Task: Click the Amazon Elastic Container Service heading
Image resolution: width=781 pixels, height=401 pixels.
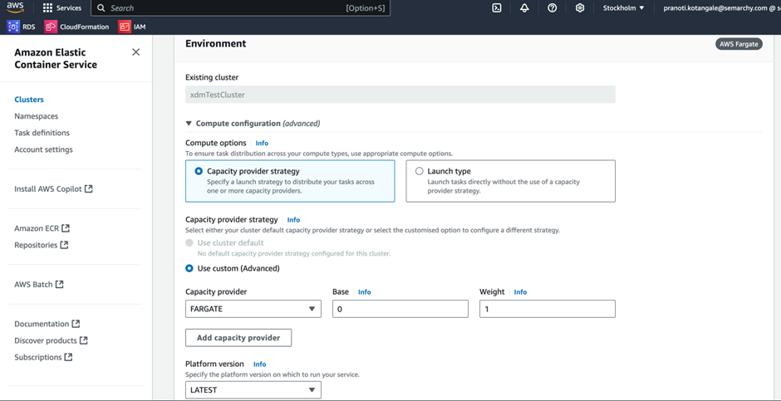Action: point(56,58)
